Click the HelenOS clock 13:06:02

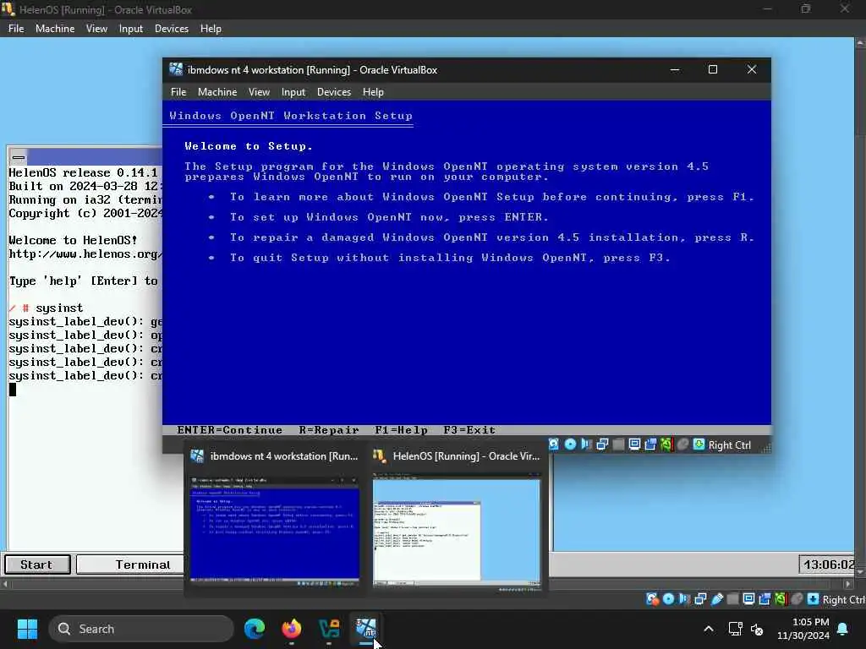(827, 564)
